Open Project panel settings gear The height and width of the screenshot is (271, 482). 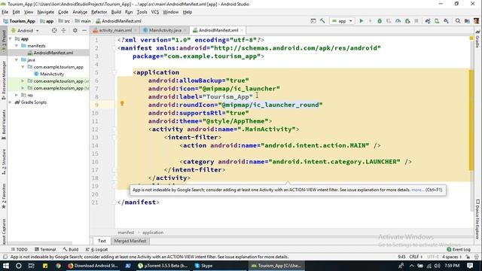(75, 30)
